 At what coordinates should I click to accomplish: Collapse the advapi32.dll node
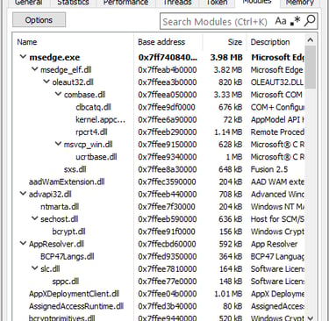(x=23, y=194)
